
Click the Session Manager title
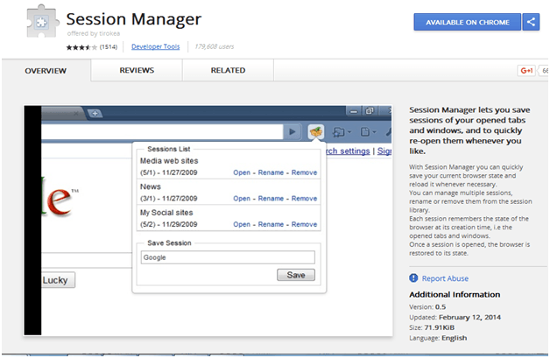(134, 19)
